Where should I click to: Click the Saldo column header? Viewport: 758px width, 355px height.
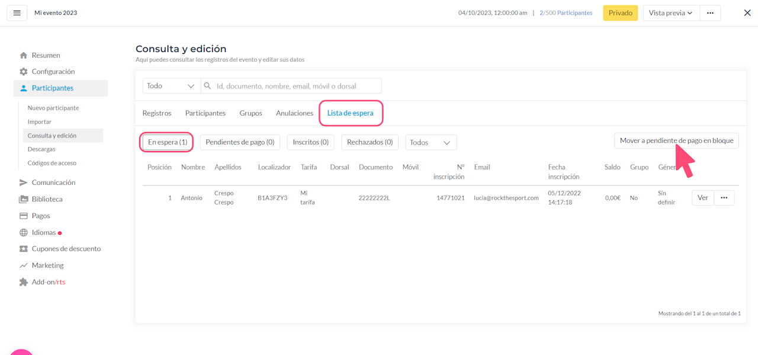(612, 167)
